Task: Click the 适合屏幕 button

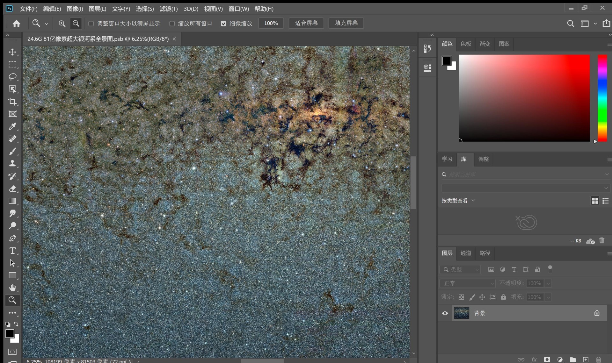Action: (x=306, y=23)
